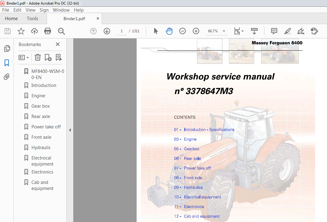327x222 pixels.
Task: Click the Save file icon
Action: 8,31
